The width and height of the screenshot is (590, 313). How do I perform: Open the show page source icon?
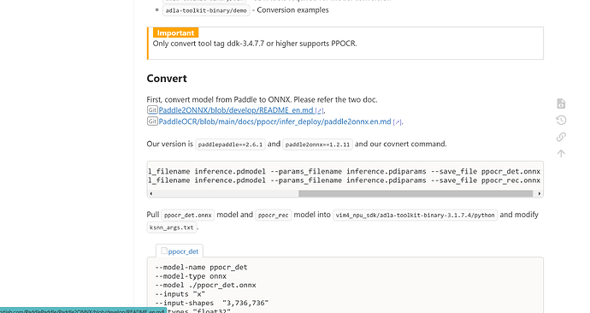point(561,103)
